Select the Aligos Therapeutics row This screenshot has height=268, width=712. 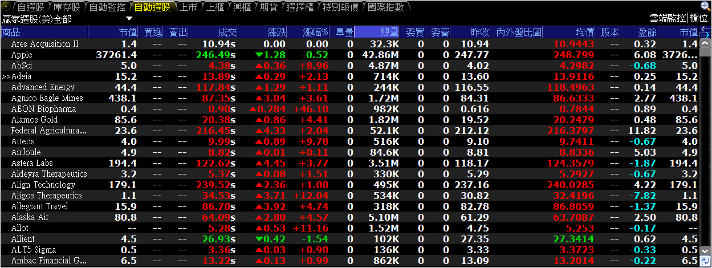click(350, 196)
